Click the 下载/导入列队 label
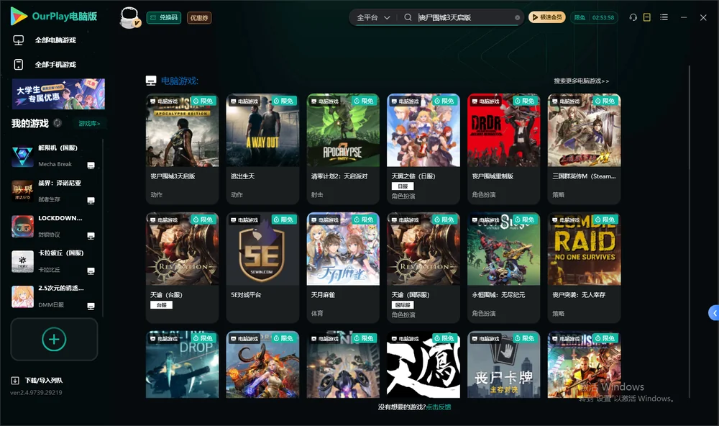The image size is (719, 426). click(x=44, y=380)
